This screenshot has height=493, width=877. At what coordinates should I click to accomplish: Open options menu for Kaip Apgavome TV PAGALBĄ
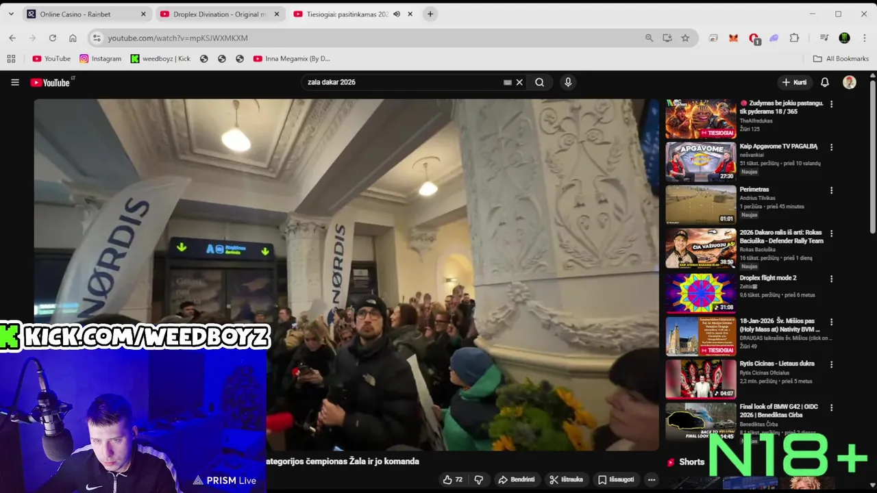coord(831,147)
